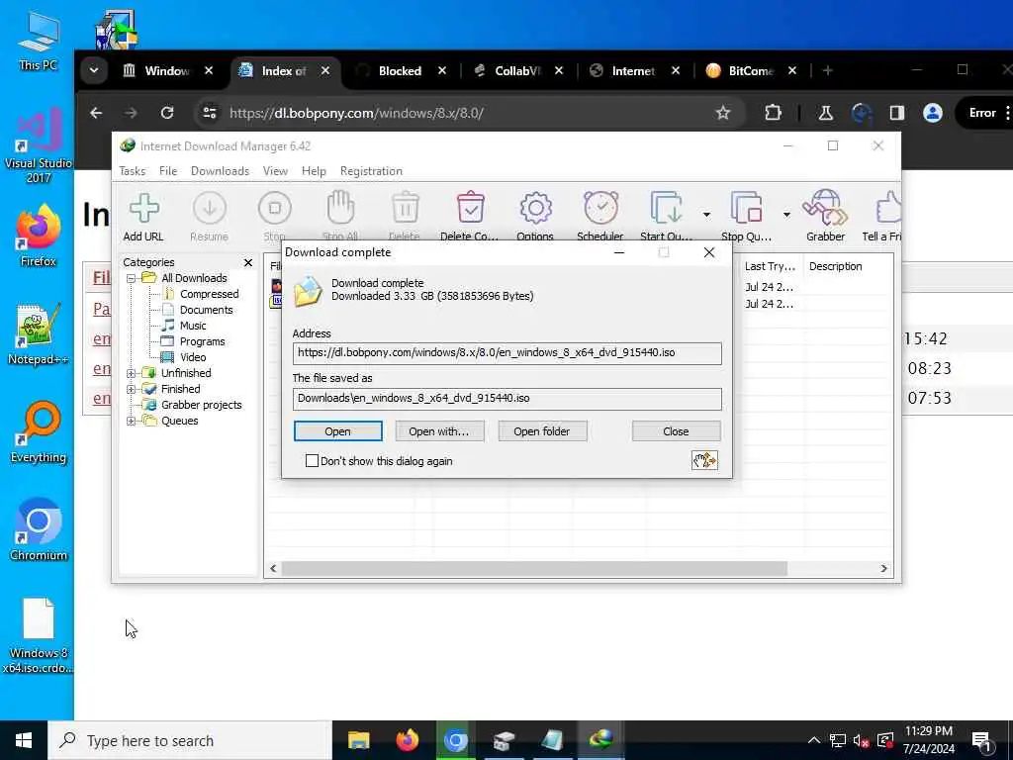
Task: Show hidden system tray icons
Action: (x=814, y=740)
